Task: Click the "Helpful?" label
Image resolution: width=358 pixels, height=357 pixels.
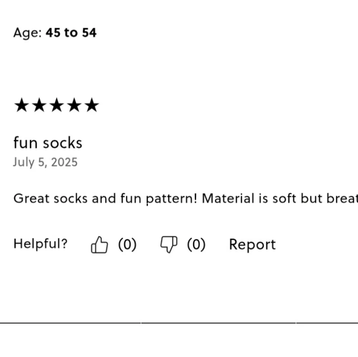Action: coord(41,243)
